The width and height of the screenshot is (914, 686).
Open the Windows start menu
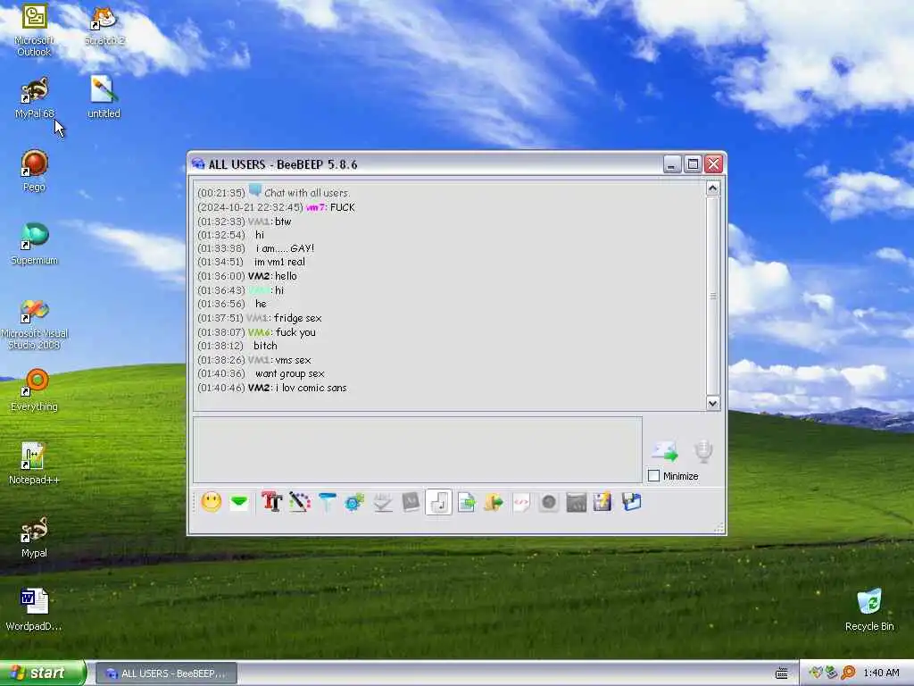[43, 673]
